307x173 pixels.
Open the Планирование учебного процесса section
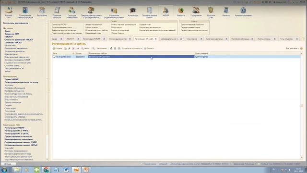[25, 12]
